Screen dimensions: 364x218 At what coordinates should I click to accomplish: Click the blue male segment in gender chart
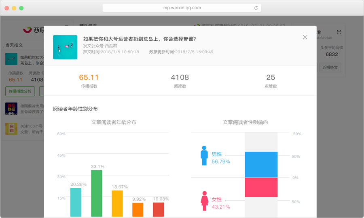[261, 165]
